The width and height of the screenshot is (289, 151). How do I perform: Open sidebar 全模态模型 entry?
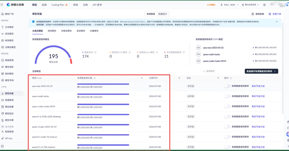[9, 47]
